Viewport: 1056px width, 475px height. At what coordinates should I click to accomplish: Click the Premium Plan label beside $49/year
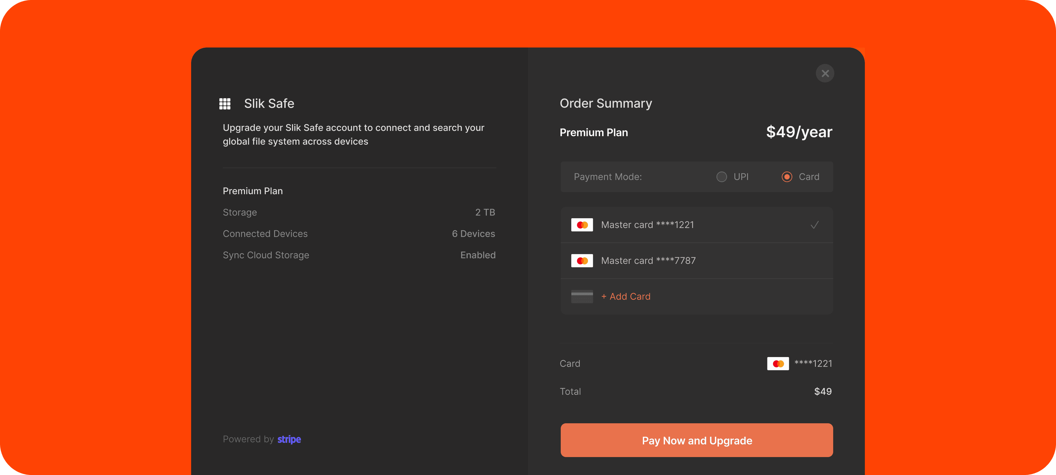(593, 132)
